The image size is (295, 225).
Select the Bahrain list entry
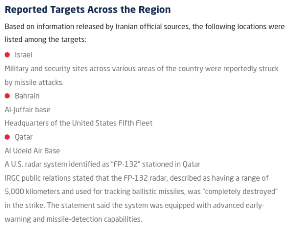[x=27, y=96]
